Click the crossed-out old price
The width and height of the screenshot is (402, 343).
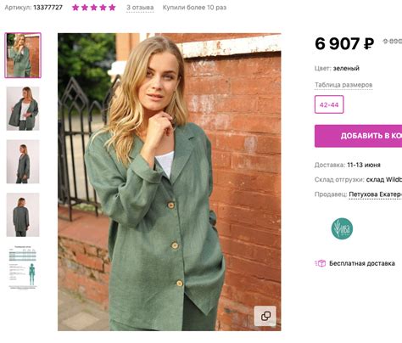click(x=393, y=42)
